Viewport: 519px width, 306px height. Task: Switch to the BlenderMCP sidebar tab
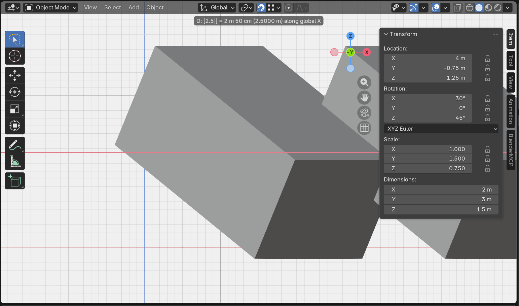click(x=511, y=150)
